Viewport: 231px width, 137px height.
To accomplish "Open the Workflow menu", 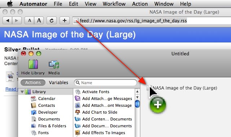I will (x=114, y=4).
